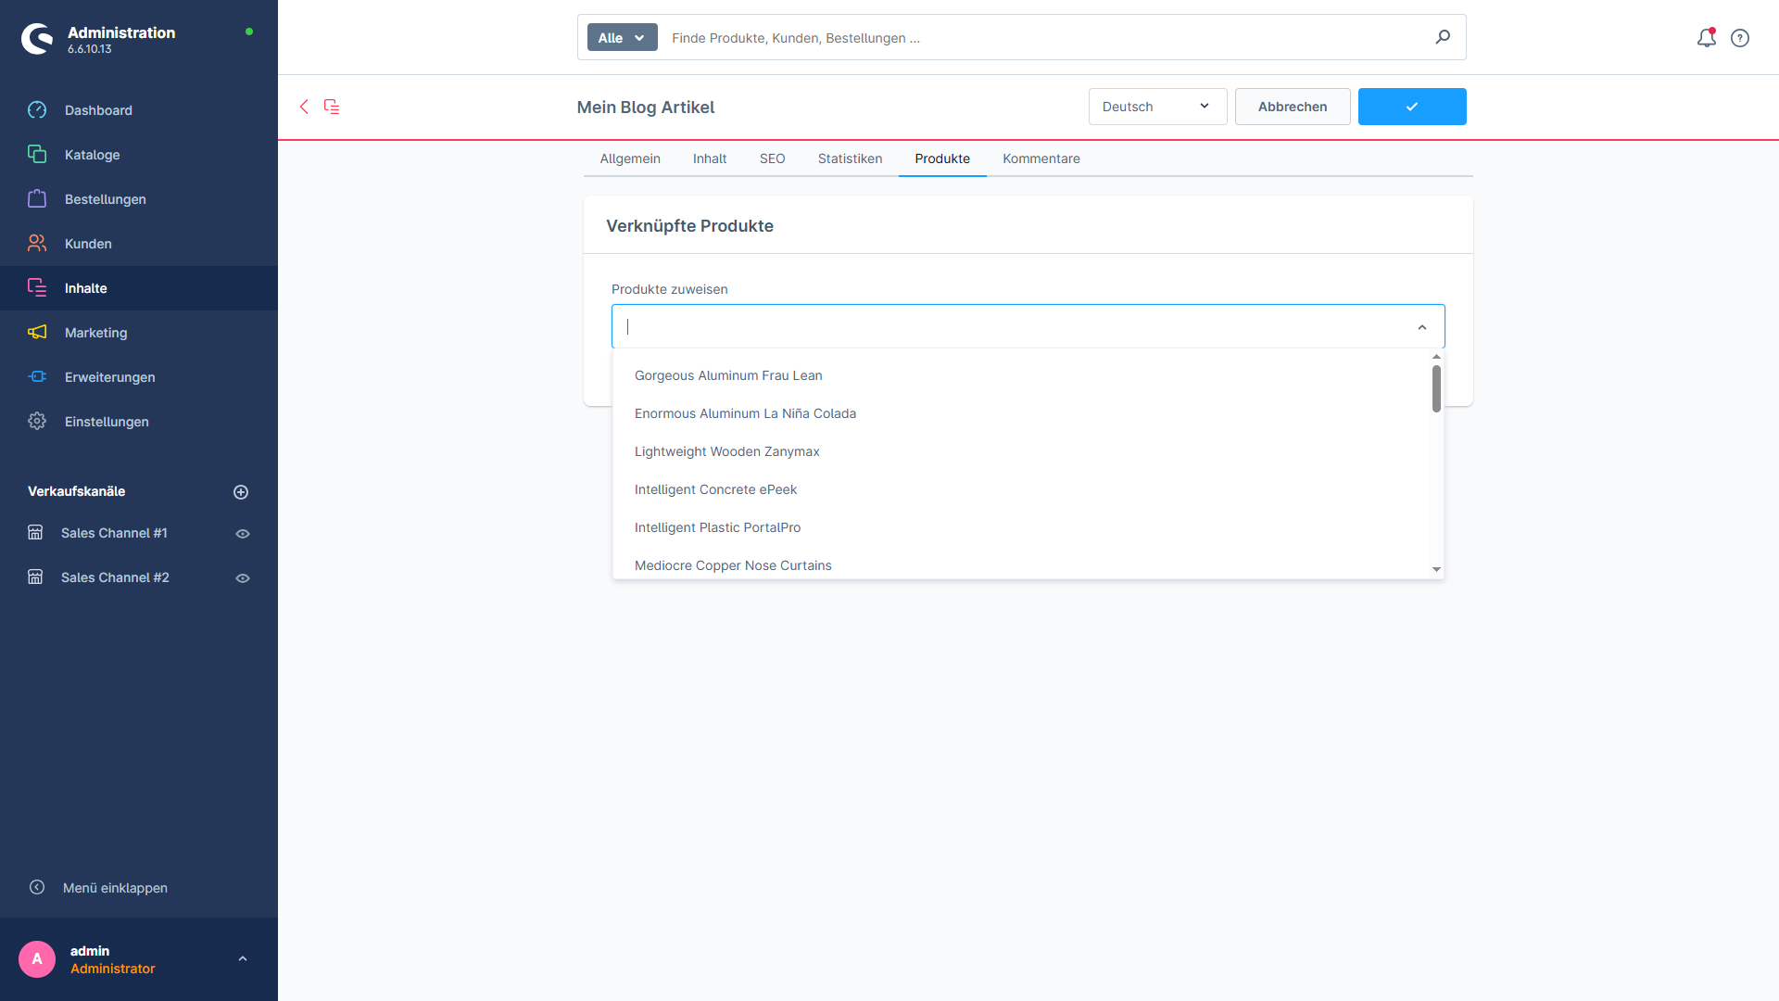Click the admin avatar circle
The width and height of the screenshot is (1779, 1001).
point(37,959)
